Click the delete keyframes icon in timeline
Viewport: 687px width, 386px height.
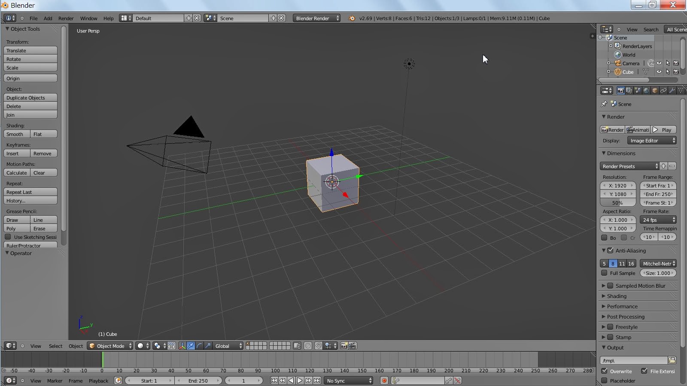[457, 381]
